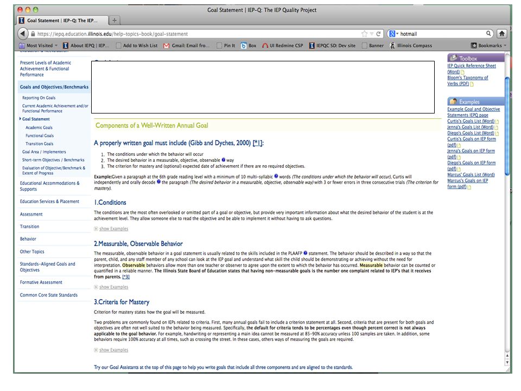Open Transition Goals sidebar item

pos(39,144)
